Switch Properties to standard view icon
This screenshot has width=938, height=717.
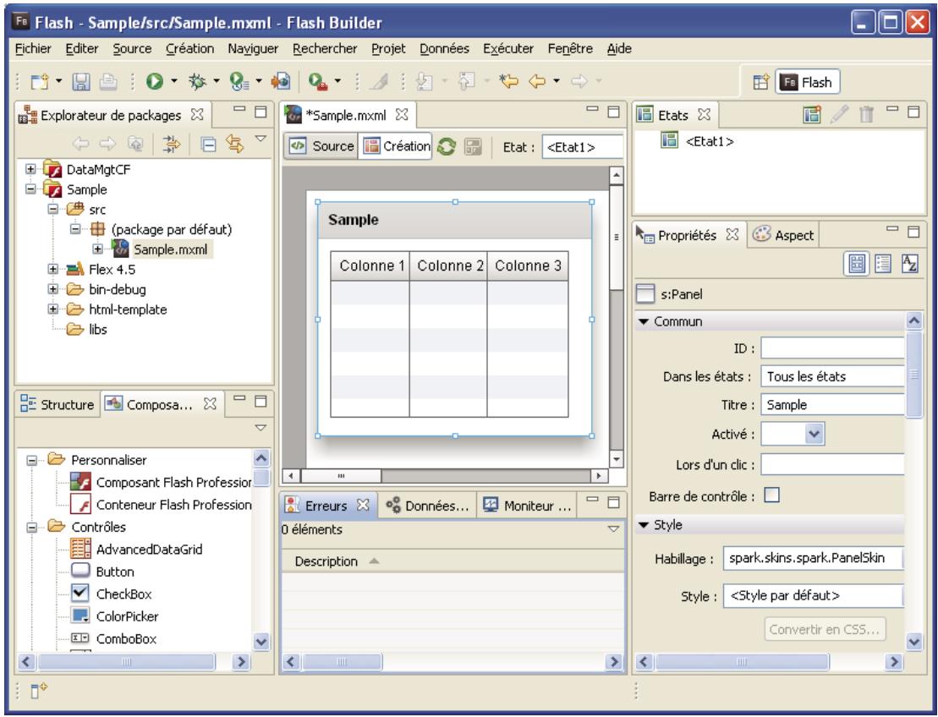pos(857,264)
